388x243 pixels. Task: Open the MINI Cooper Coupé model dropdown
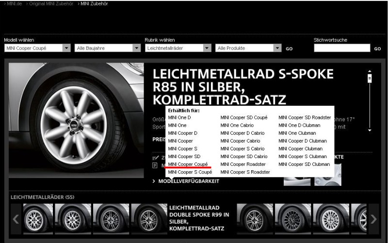pyautogui.click(x=66, y=48)
